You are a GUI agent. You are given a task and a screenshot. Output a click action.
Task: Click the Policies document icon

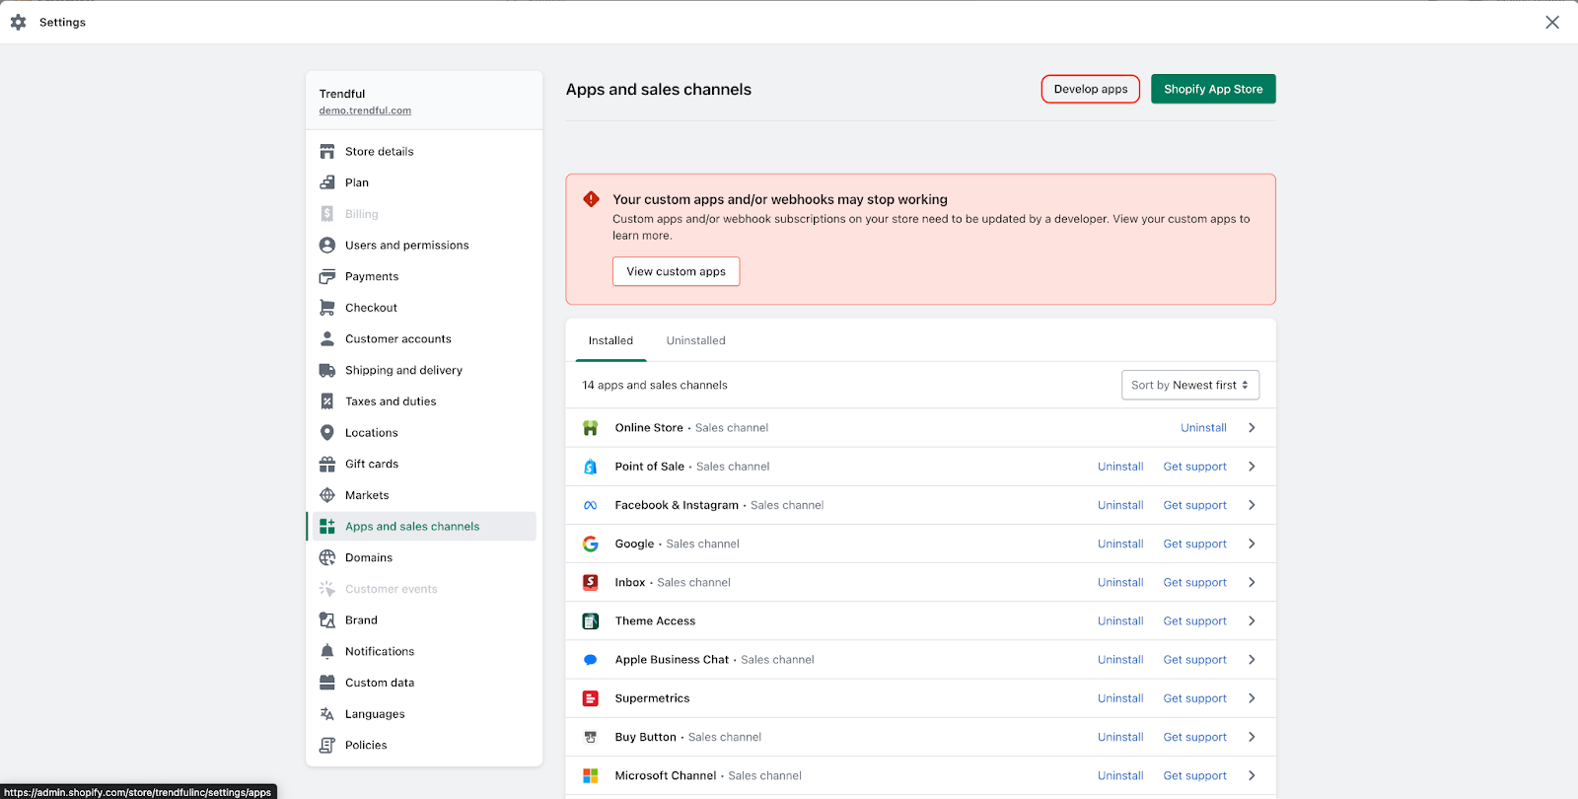pyautogui.click(x=327, y=745)
